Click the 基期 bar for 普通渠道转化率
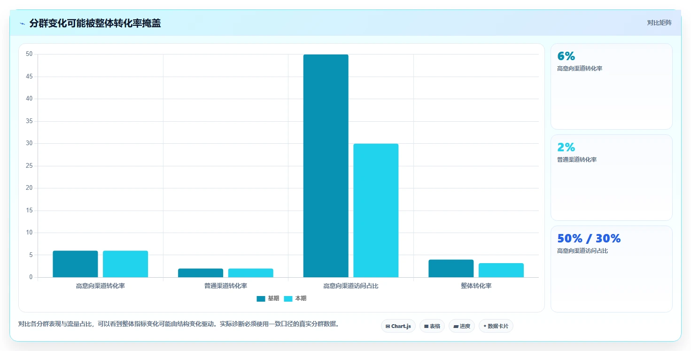 pyautogui.click(x=201, y=273)
